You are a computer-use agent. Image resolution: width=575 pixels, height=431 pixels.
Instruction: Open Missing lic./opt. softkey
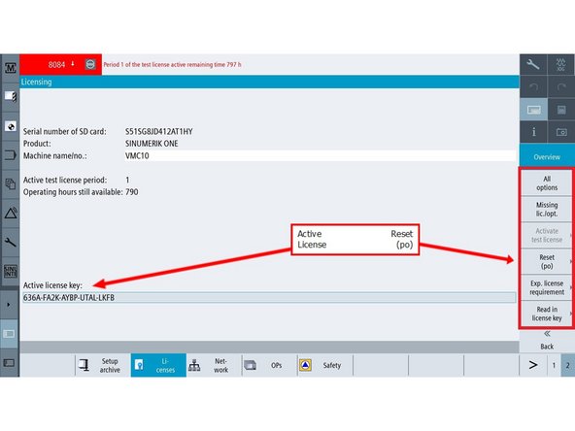point(547,210)
